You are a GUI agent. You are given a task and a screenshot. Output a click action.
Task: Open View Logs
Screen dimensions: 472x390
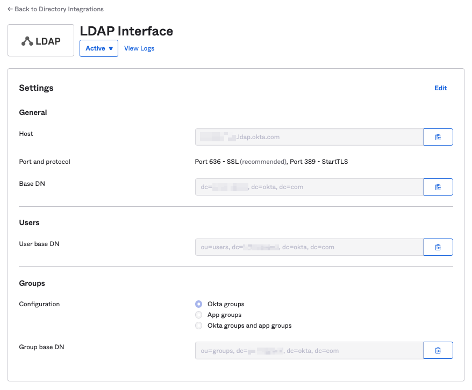click(139, 48)
